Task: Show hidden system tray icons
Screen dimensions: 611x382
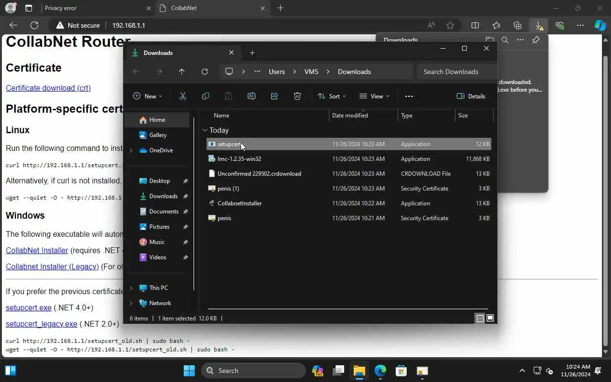Action: click(522, 371)
